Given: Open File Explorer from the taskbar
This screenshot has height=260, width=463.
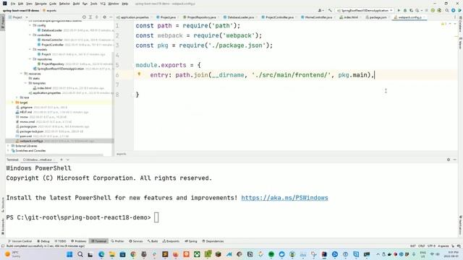Looking at the screenshot, I should (x=112, y=254).
